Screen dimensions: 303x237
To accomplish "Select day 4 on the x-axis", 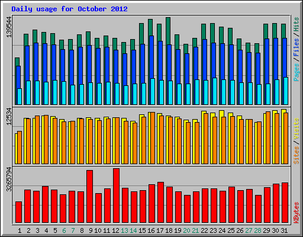I will click(x=46, y=230).
